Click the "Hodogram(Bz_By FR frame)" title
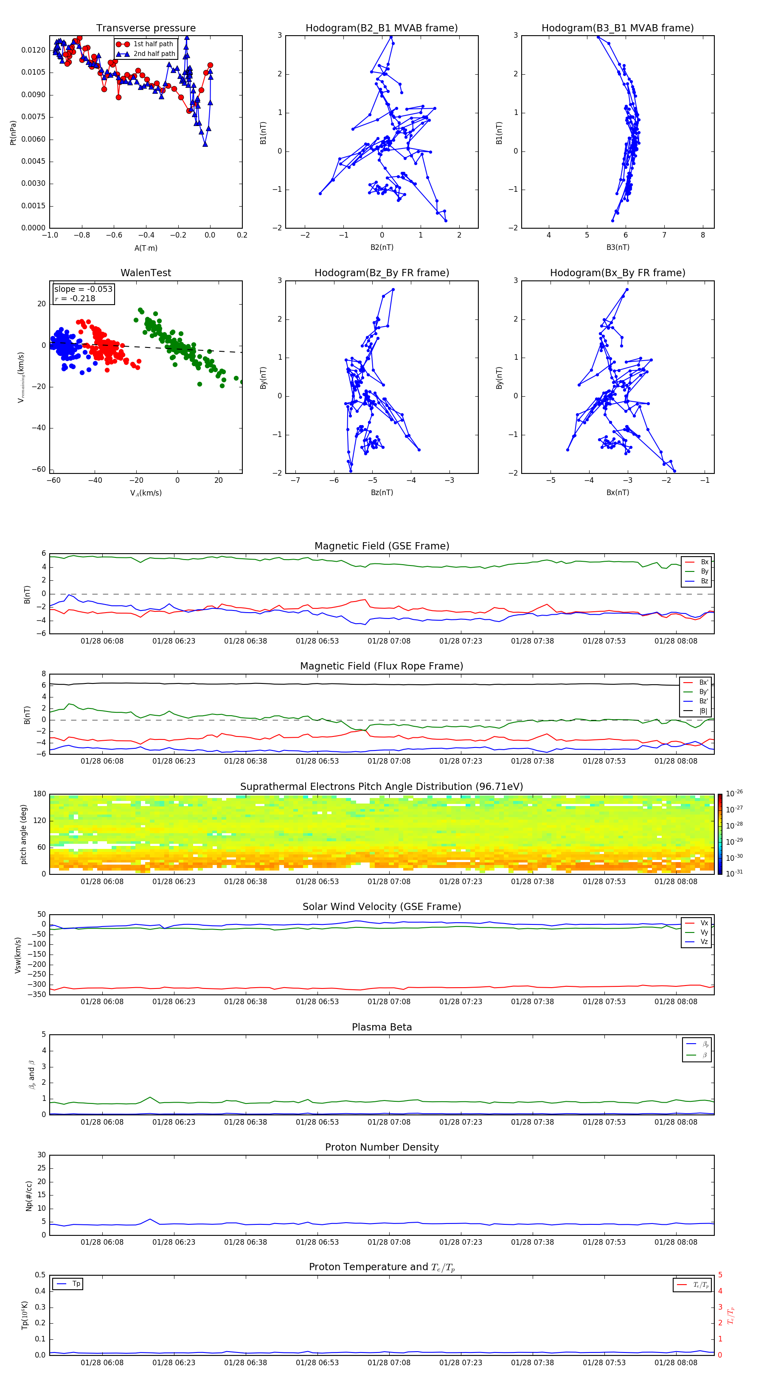 pos(382,273)
